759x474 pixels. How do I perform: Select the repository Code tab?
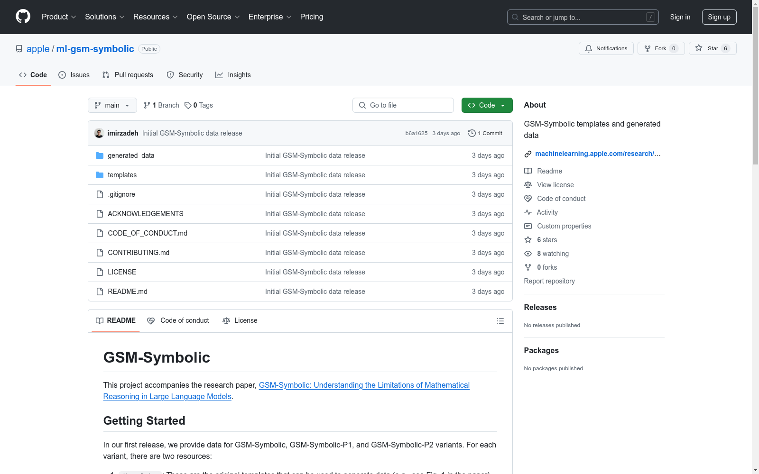33,75
